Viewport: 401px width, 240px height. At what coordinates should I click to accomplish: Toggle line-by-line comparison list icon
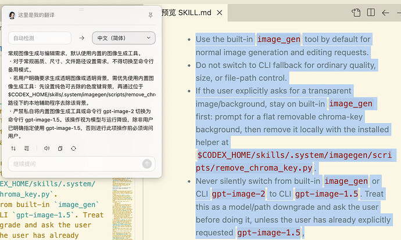(27, 148)
